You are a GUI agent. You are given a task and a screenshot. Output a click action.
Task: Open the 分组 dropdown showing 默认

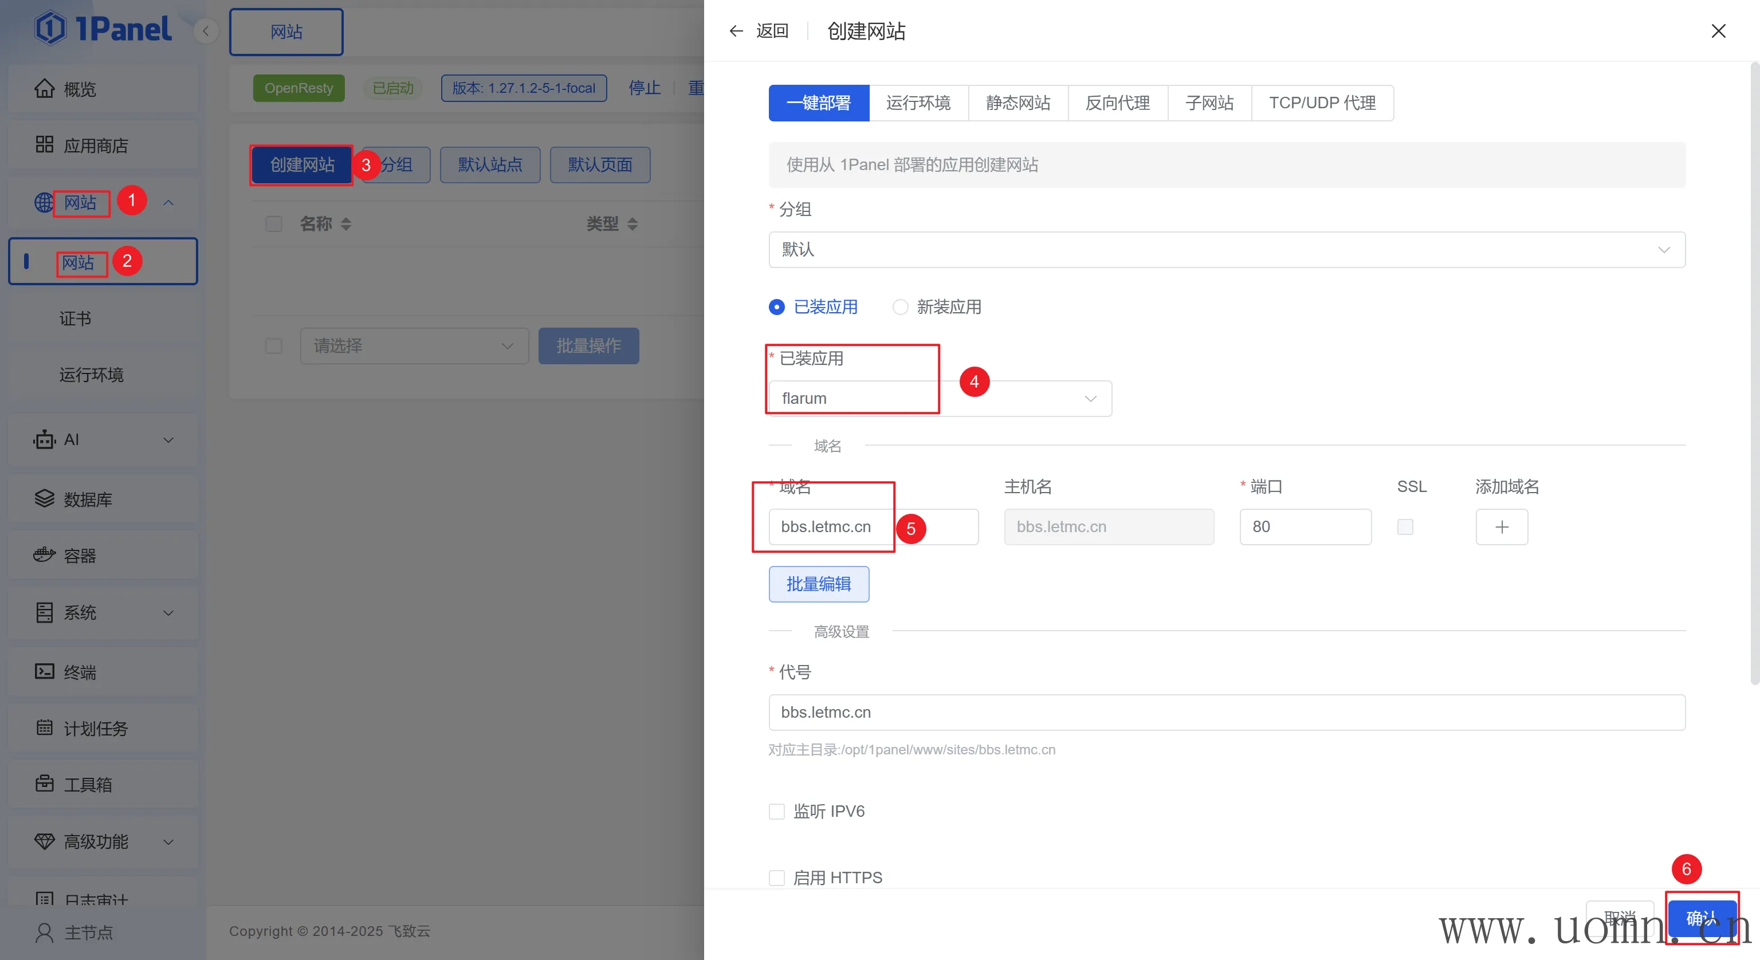tap(1227, 249)
